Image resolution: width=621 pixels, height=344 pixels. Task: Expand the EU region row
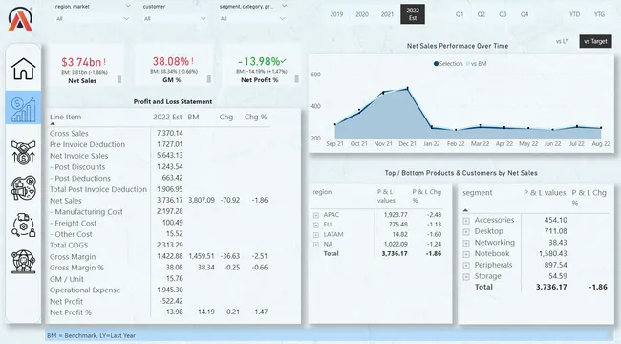tap(316, 225)
